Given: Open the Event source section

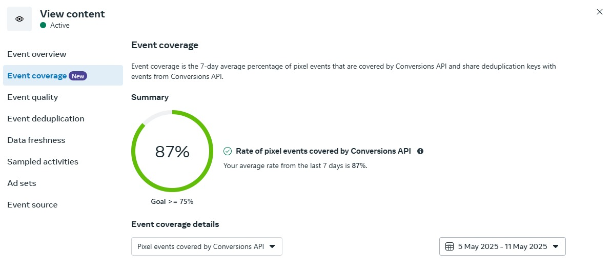Looking at the screenshot, I should pos(32,205).
